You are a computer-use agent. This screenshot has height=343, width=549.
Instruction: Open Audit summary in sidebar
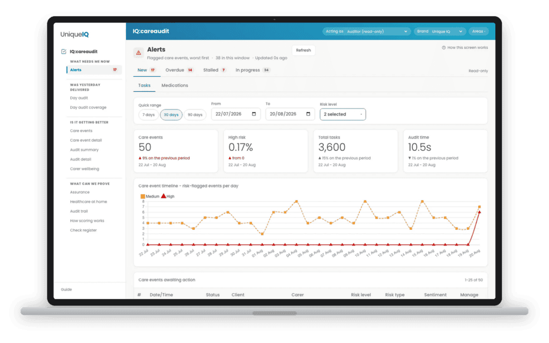84,150
